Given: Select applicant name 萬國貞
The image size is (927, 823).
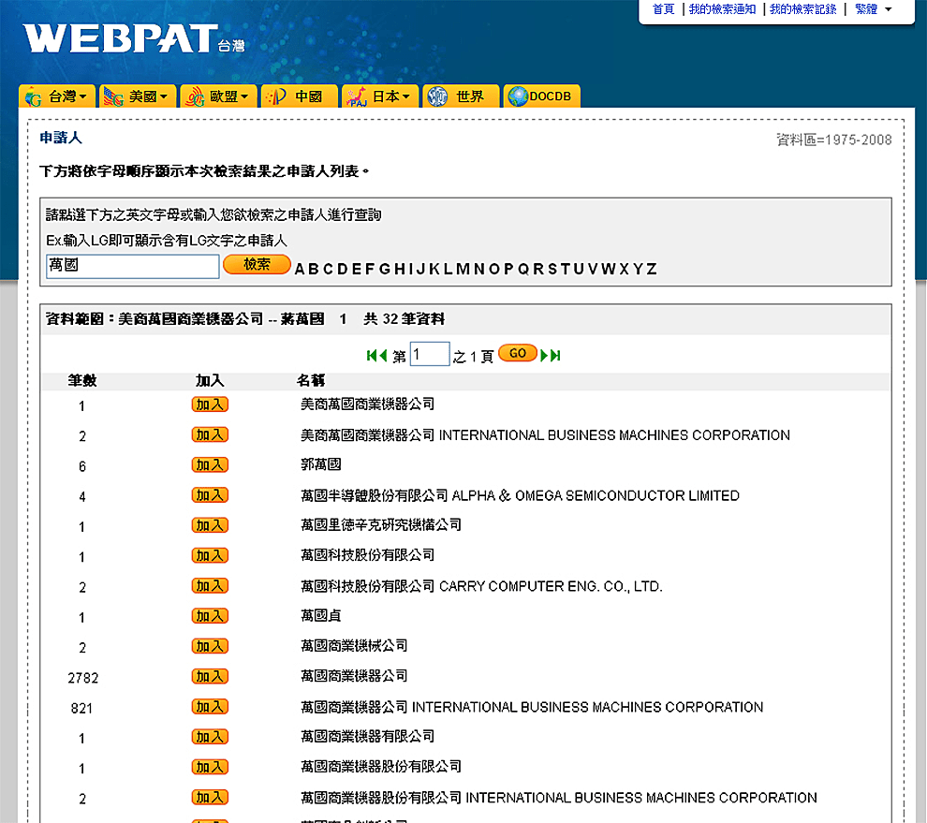Looking at the screenshot, I should 321,616.
